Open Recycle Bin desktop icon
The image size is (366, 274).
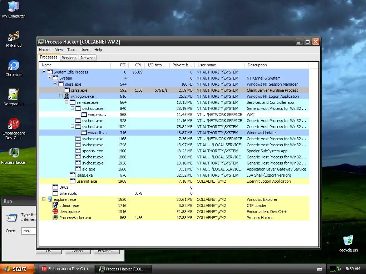click(348, 244)
